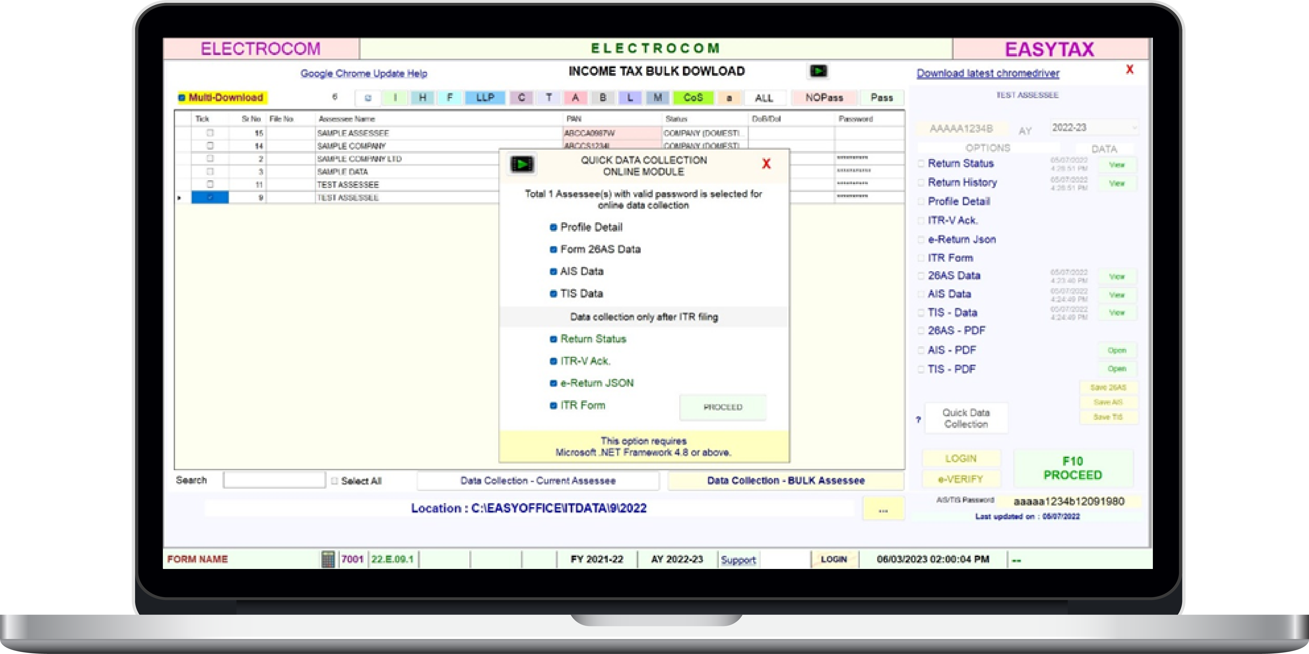
Task: Click the e-VERIFY button
Action: coord(960,479)
